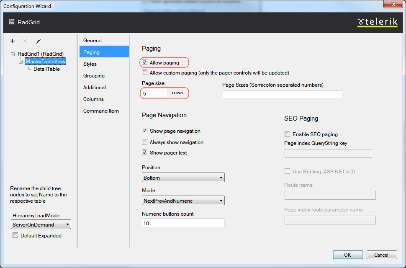Click the pencil rename icon
This screenshot has height=268, width=406.
point(38,41)
